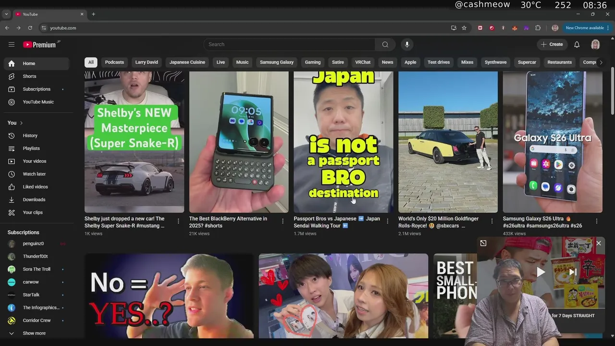Open notifications bell
Viewport: 615px width, 346px height.
(x=577, y=44)
